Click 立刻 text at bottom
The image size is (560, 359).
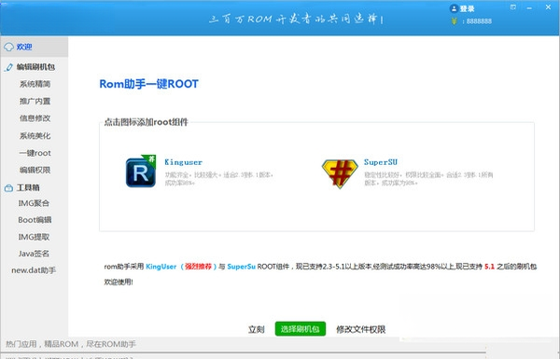pos(256,329)
